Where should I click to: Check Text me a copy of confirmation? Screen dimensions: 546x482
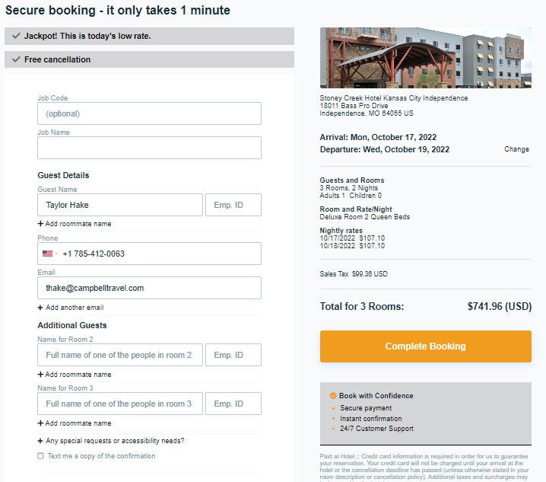pos(41,456)
